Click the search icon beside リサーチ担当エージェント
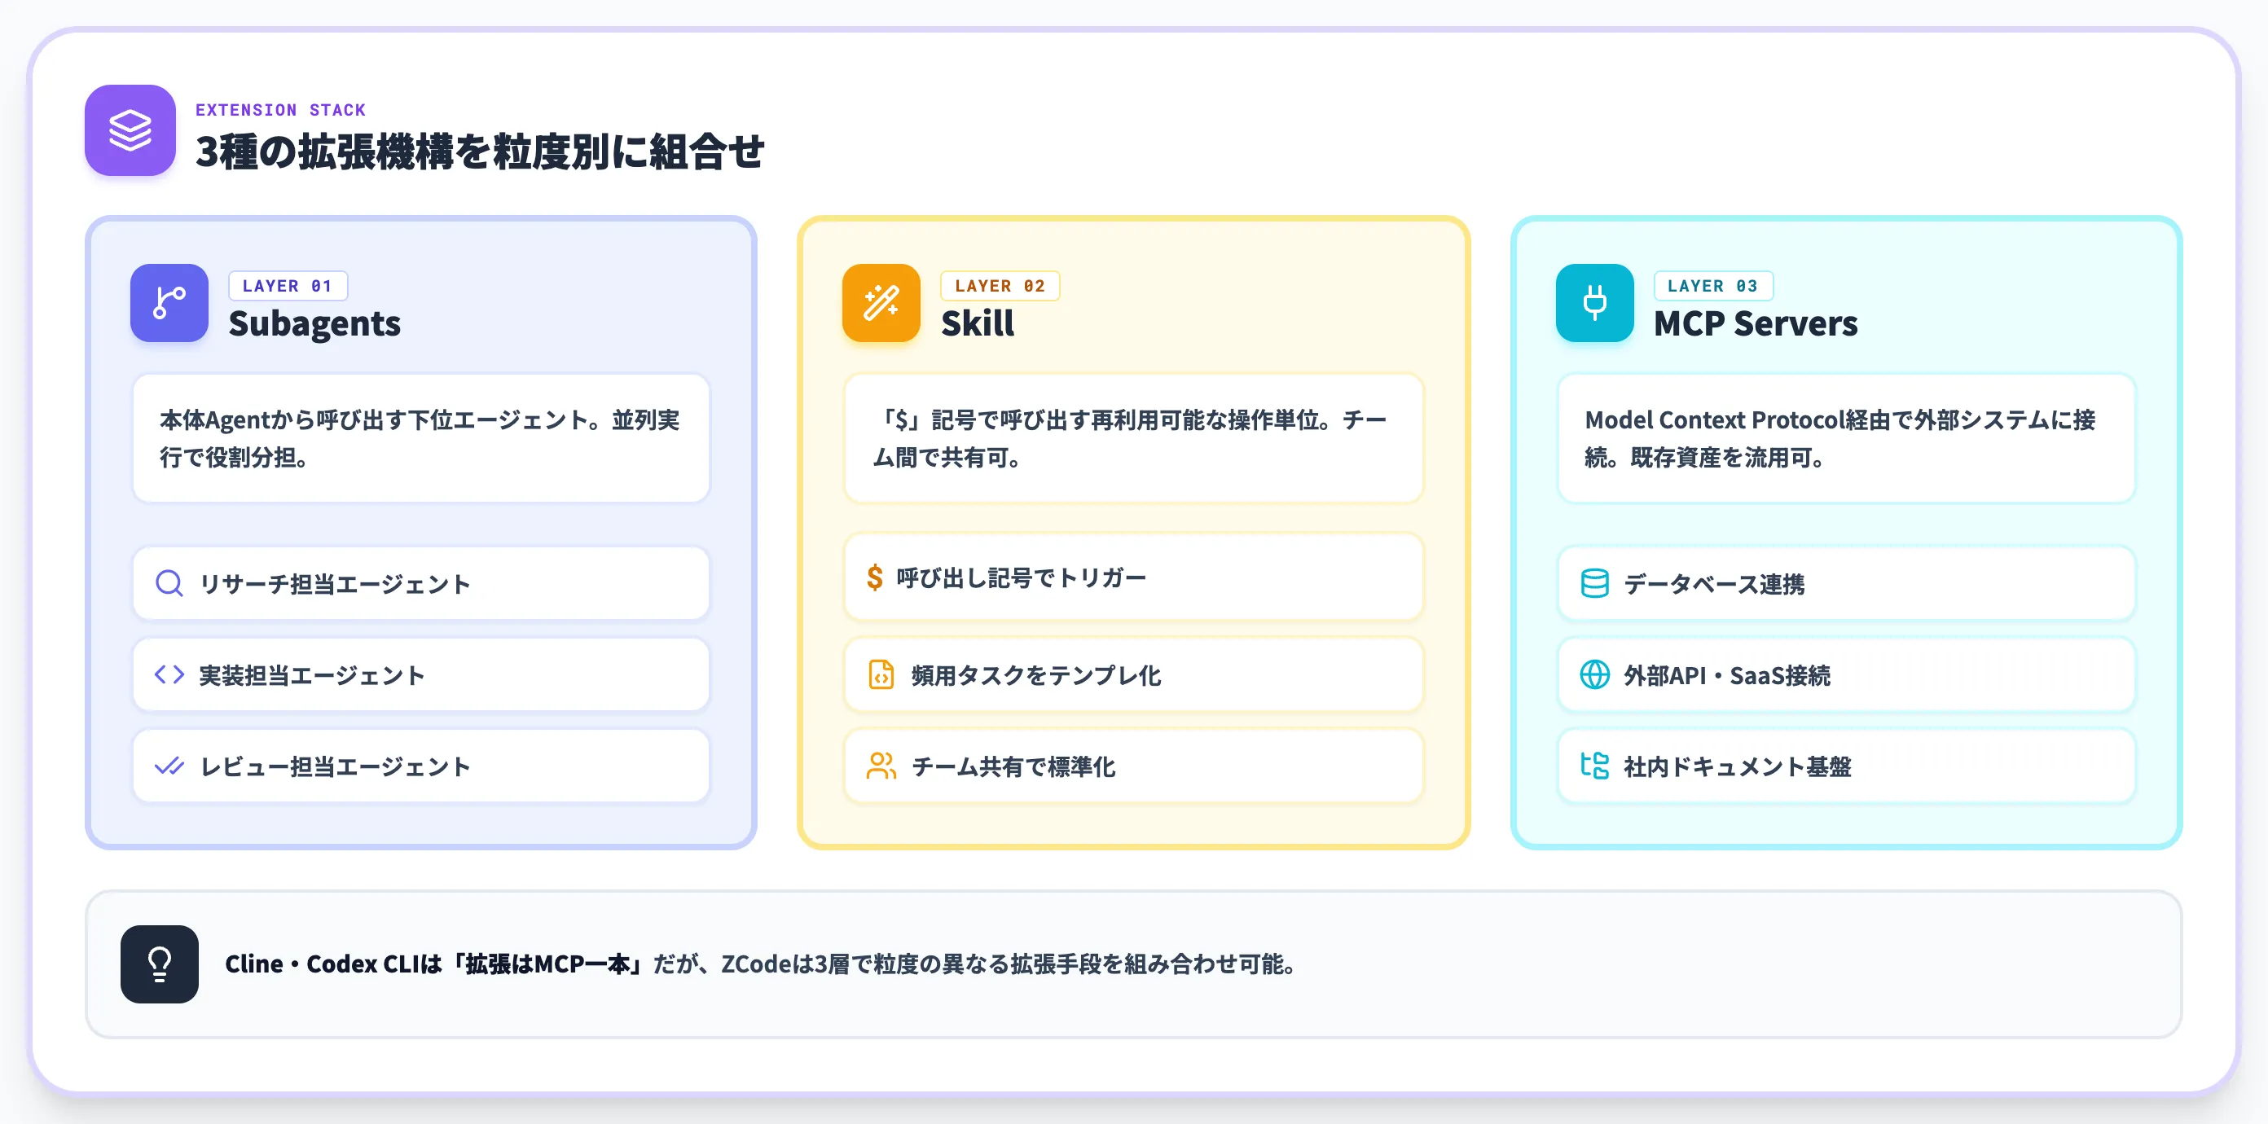This screenshot has height=1124, width=2268. pos(169,582)
